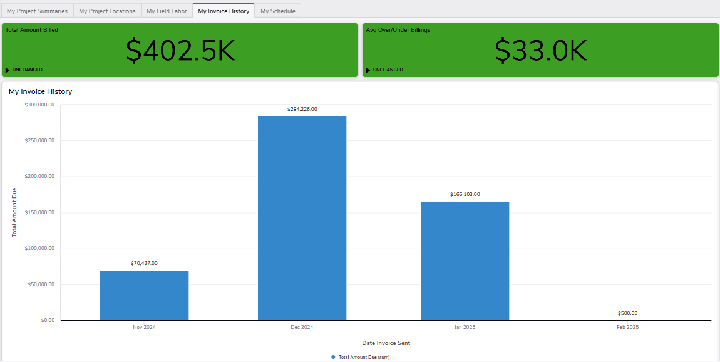Click the $284,226.00 label above December bar
The image size is (720, 362).
[302, 108]
